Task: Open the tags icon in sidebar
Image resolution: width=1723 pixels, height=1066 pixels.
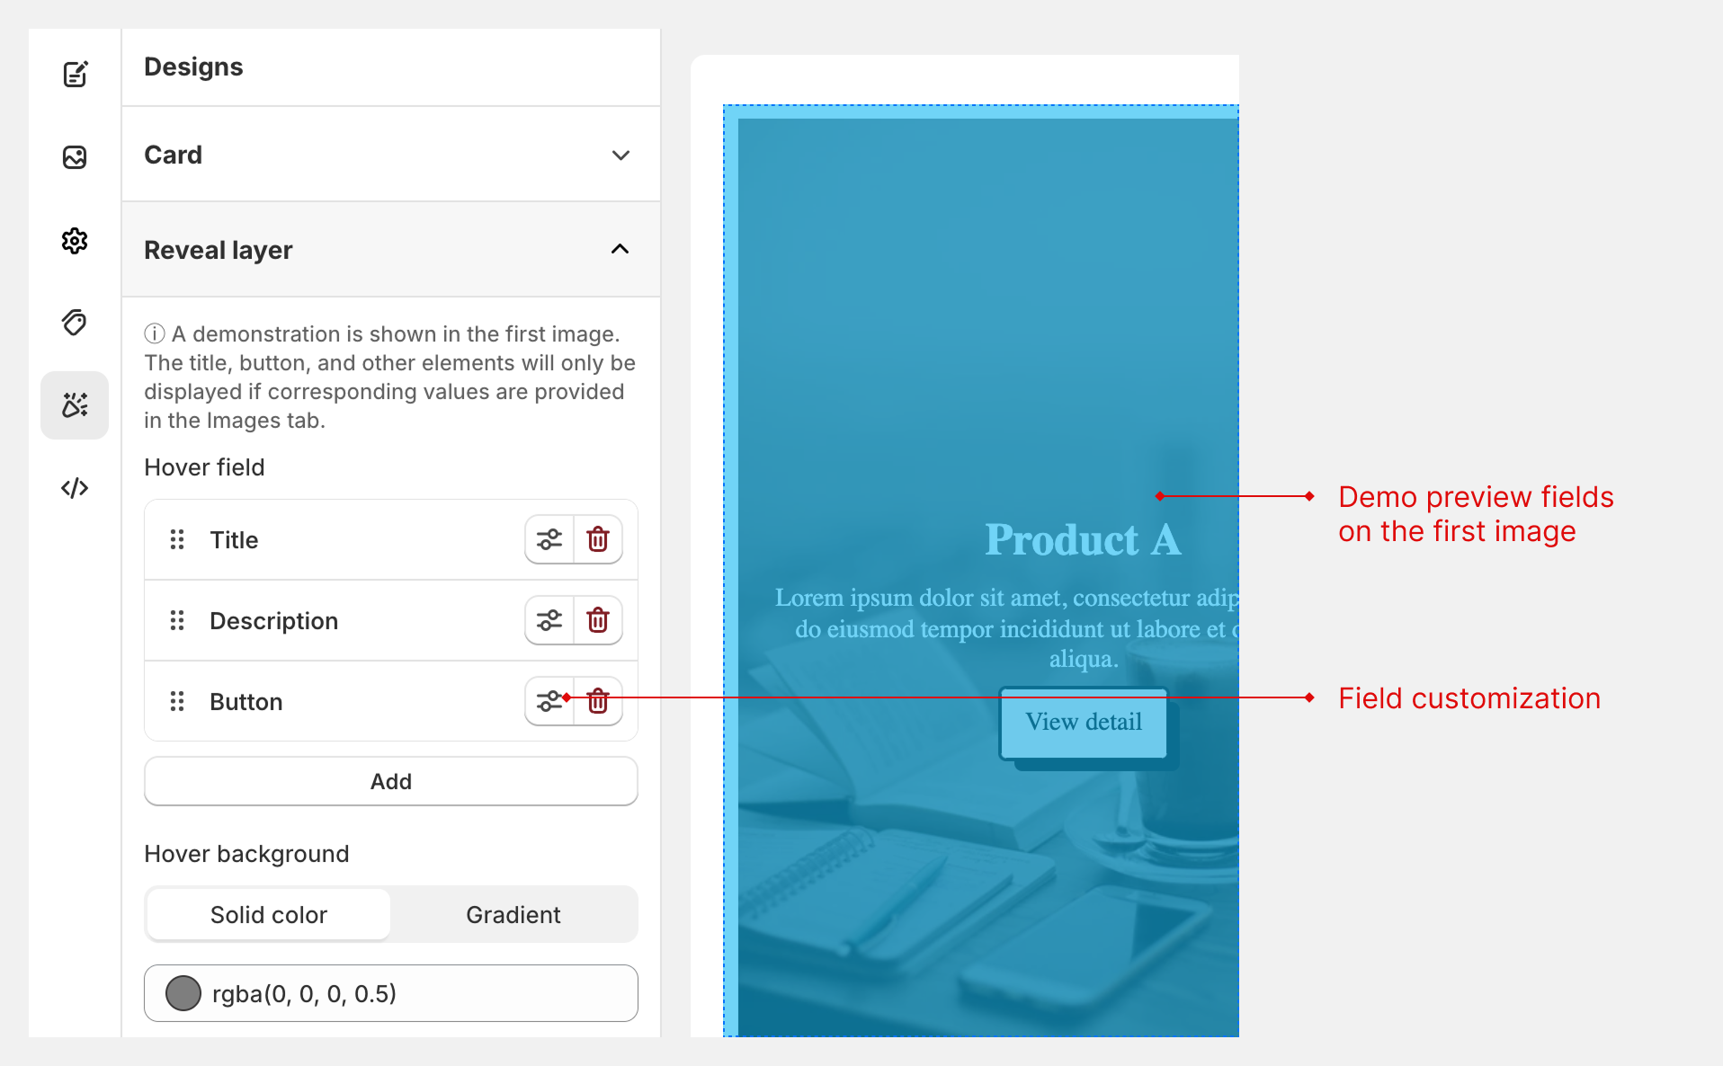Action: click(75, 323)
